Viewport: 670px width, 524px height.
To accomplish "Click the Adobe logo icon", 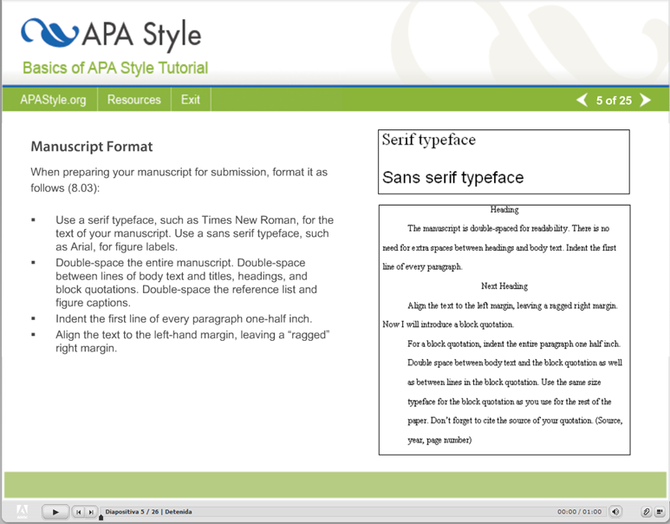I will point(23,511).
